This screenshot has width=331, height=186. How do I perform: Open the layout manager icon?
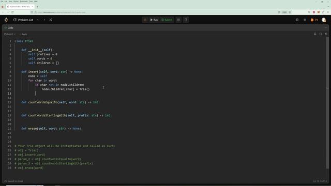[297, 20]
